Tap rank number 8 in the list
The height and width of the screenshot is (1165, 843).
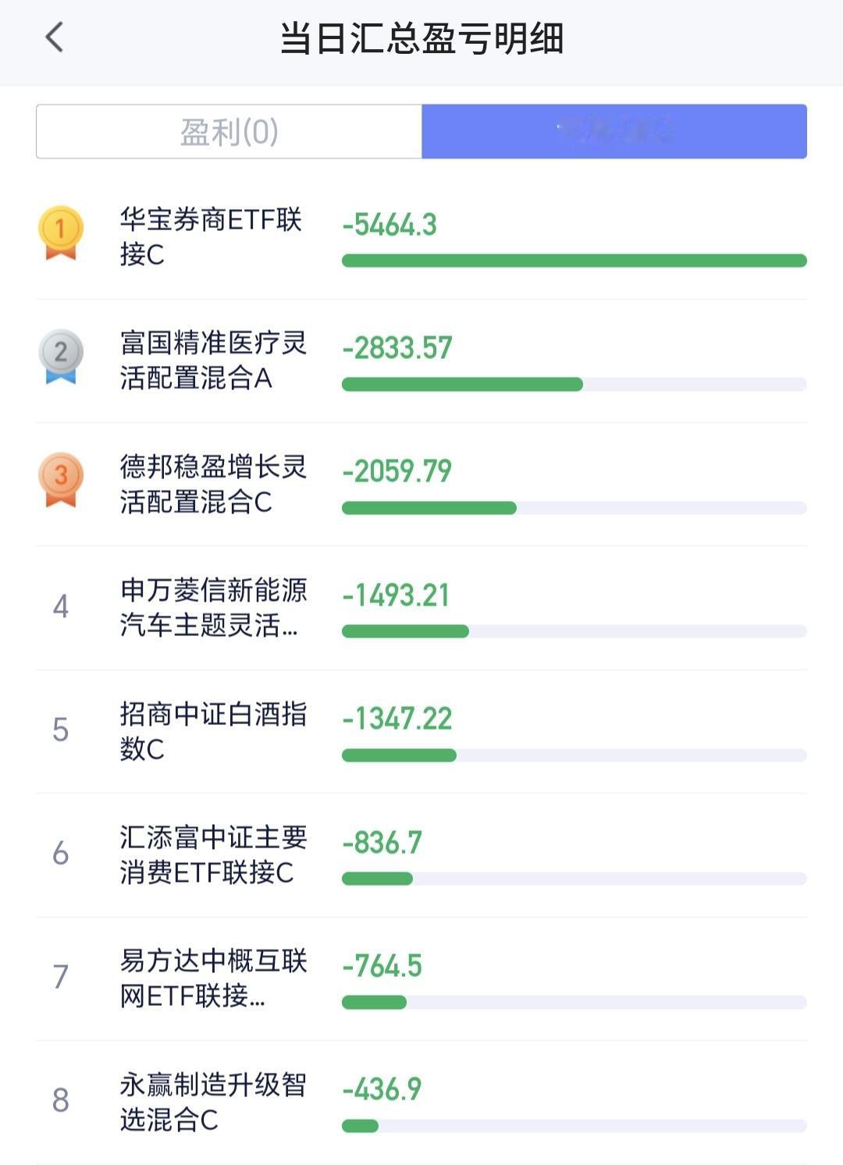[x=60, y=1100]
